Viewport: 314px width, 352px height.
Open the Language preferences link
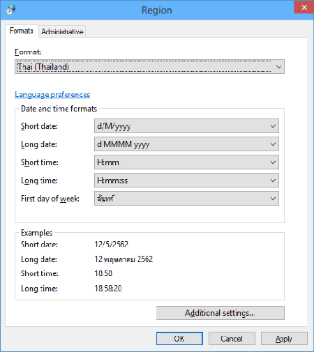coord(52,95)
